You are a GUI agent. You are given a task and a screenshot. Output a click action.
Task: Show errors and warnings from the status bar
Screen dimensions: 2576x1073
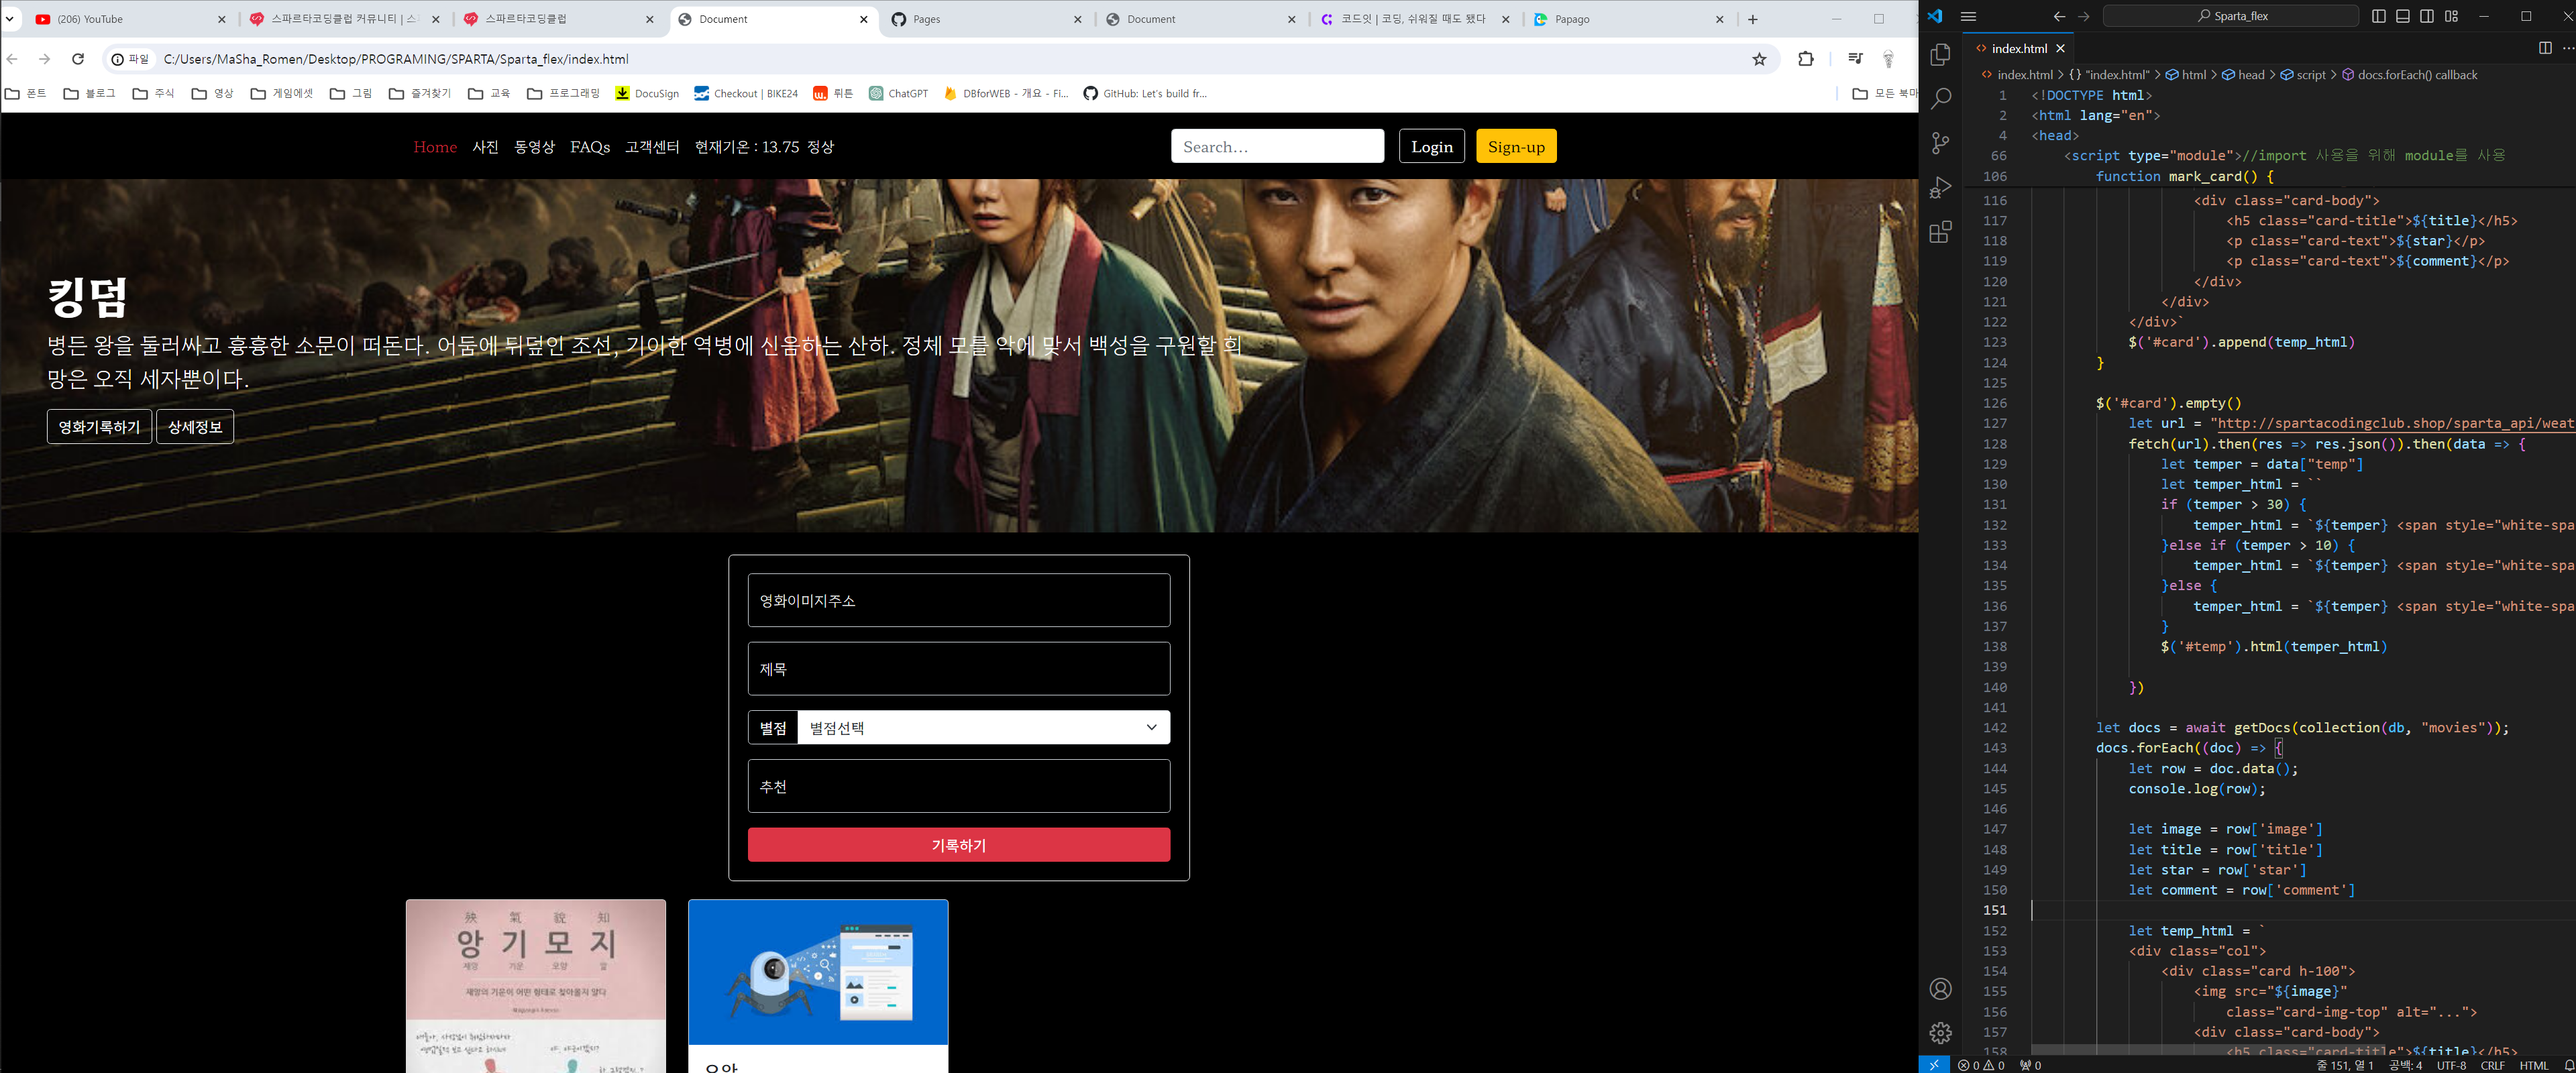click(x=1981, y=1065)
